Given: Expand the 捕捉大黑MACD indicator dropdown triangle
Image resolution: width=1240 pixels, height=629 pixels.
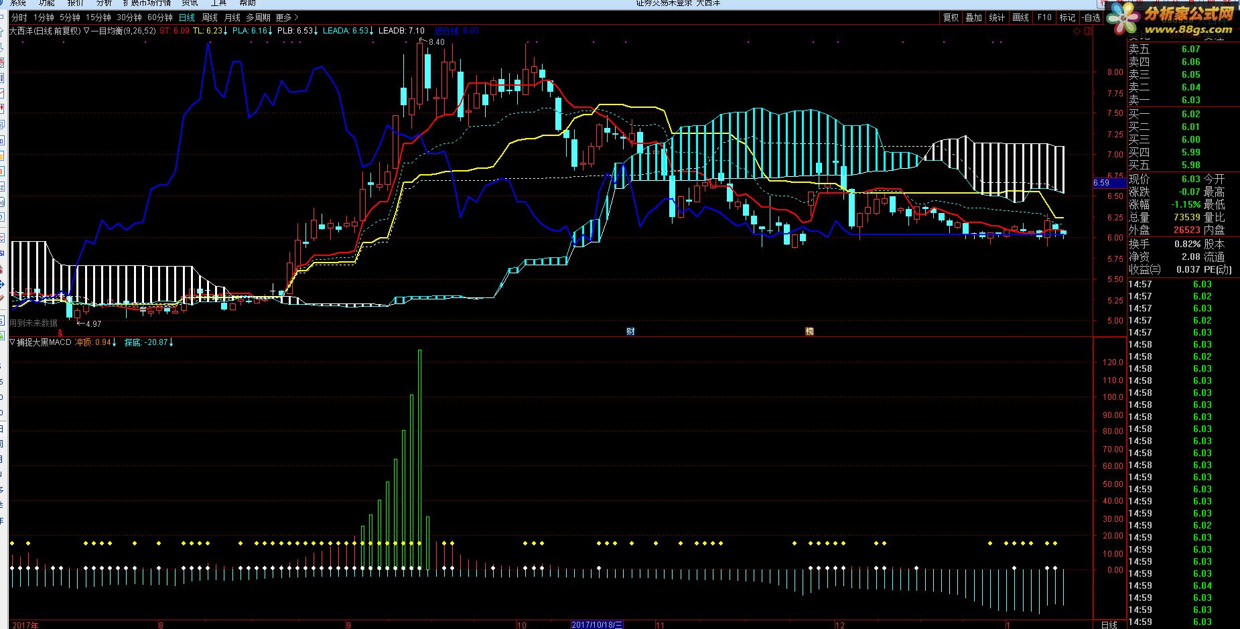Looking at the screenshot, I should coord(12,342).
